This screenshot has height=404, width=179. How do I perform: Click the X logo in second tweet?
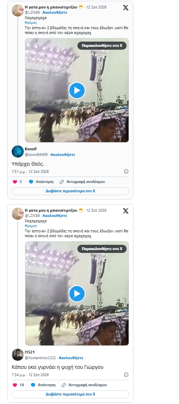coord(125,211)
